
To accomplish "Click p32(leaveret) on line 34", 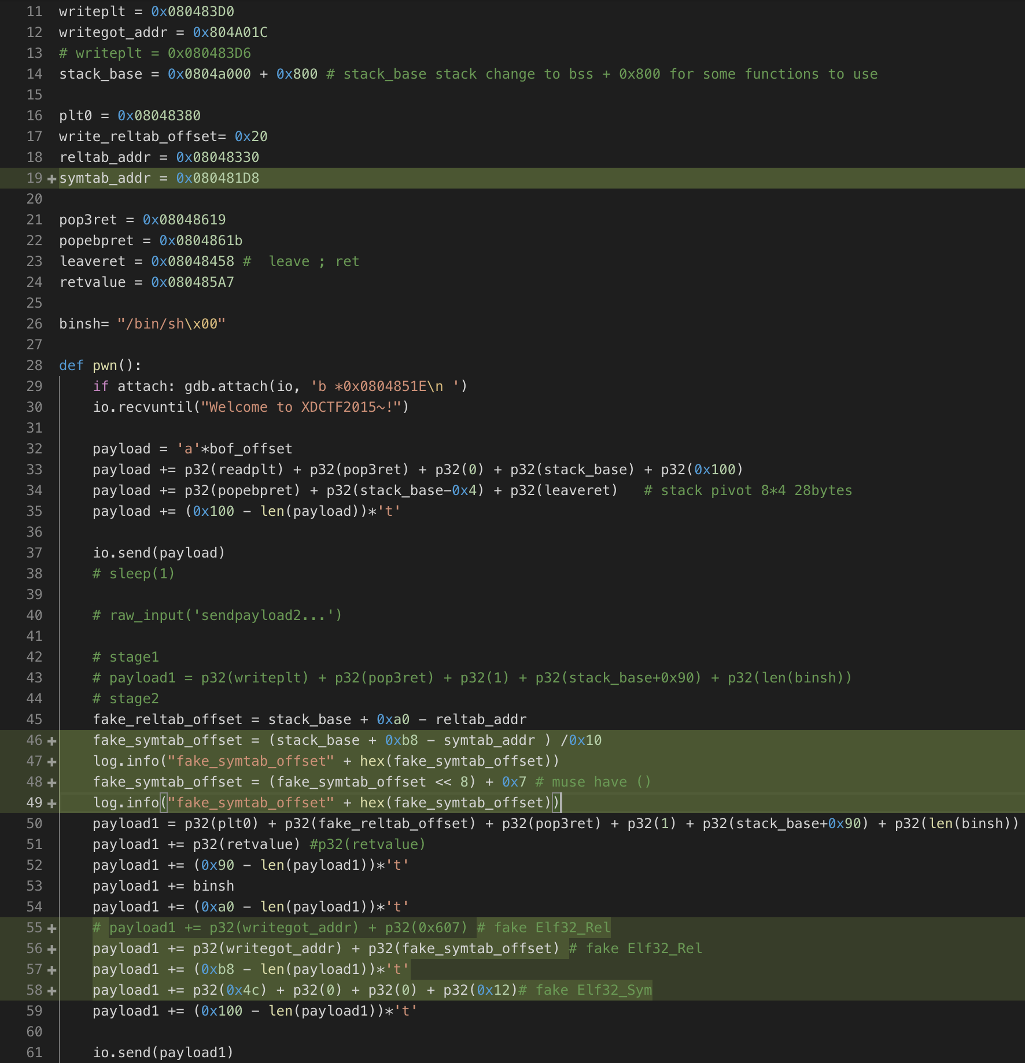I will (564, 490).
